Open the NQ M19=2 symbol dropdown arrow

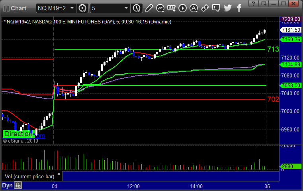click(x=72, y=8)
